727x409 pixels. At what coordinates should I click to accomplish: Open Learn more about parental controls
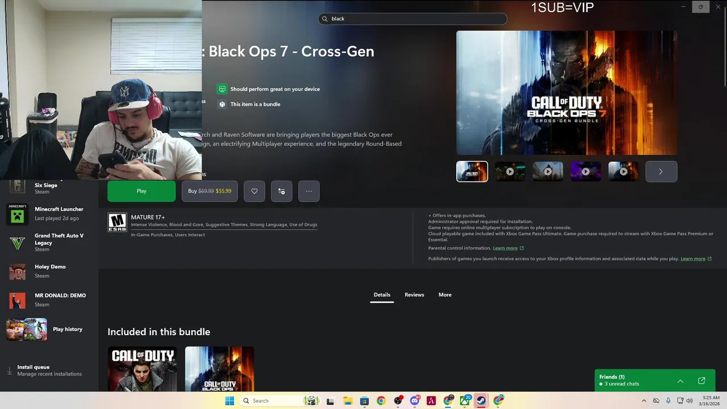pos(508,248)
